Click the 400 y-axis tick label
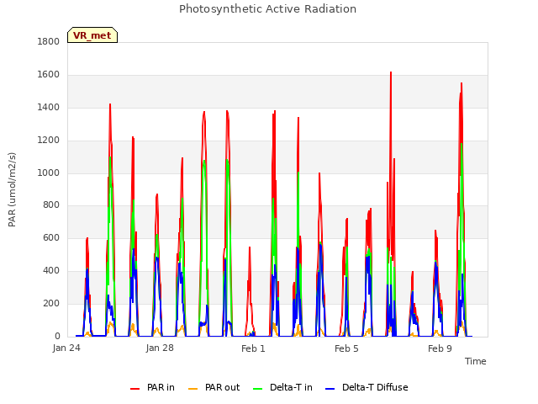 point(51,271)
